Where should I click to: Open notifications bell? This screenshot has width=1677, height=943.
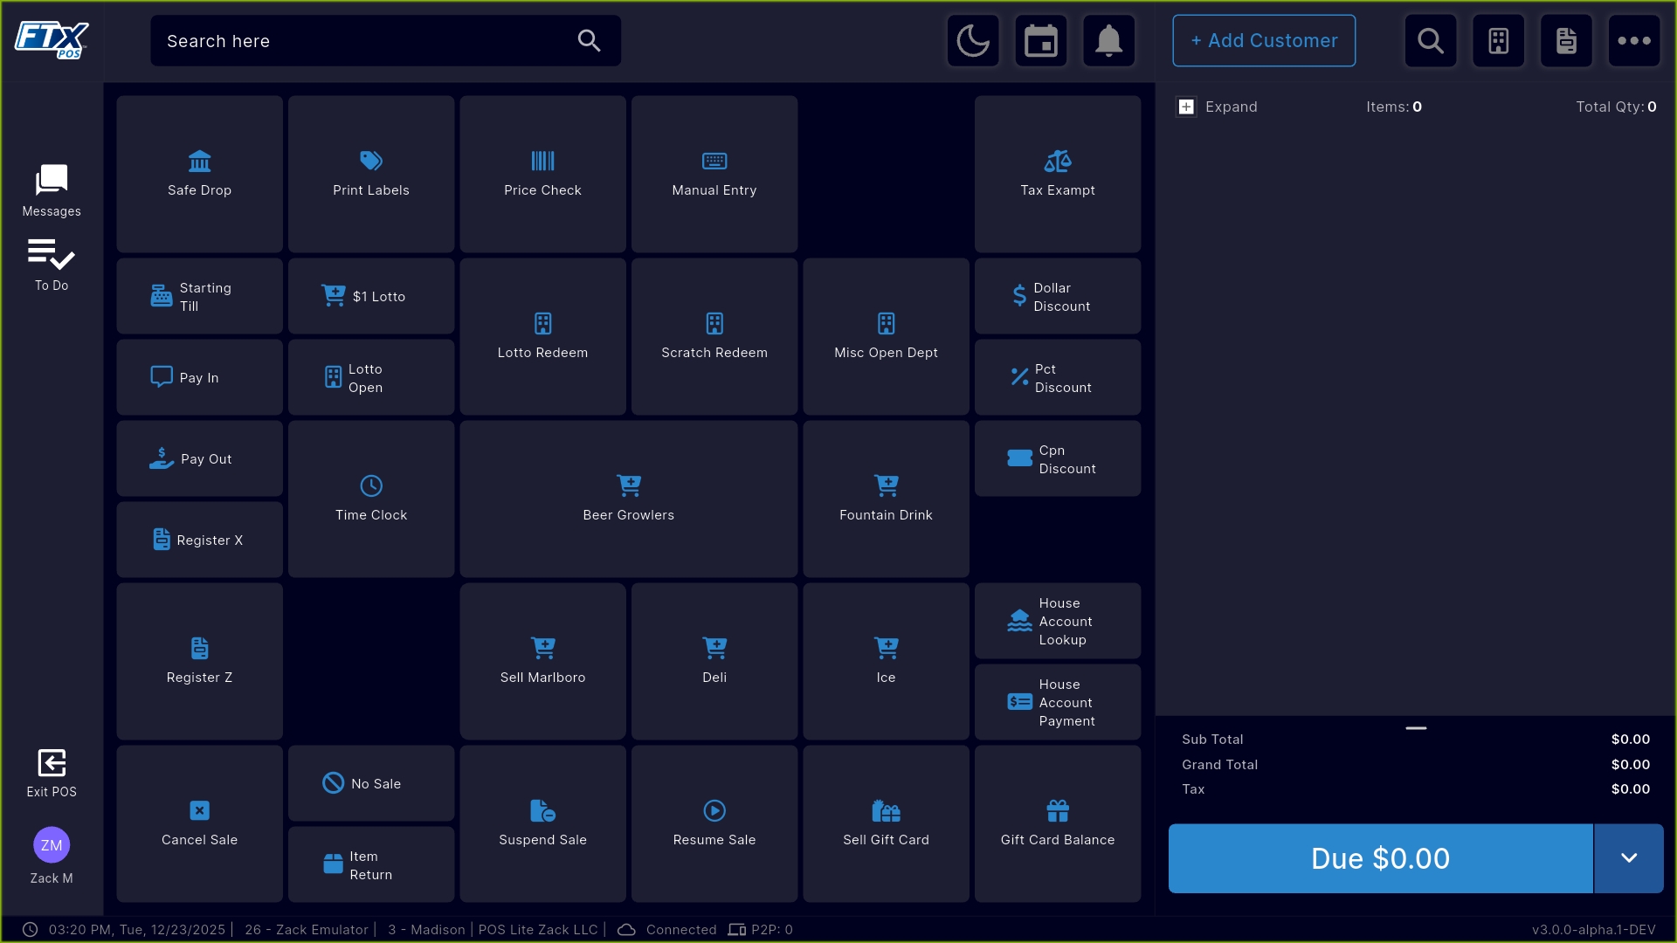[x=1109, y=41]
